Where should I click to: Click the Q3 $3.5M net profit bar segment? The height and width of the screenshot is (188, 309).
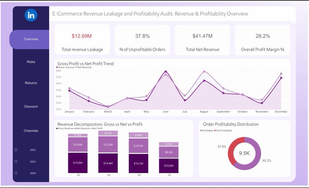(108, 133)
